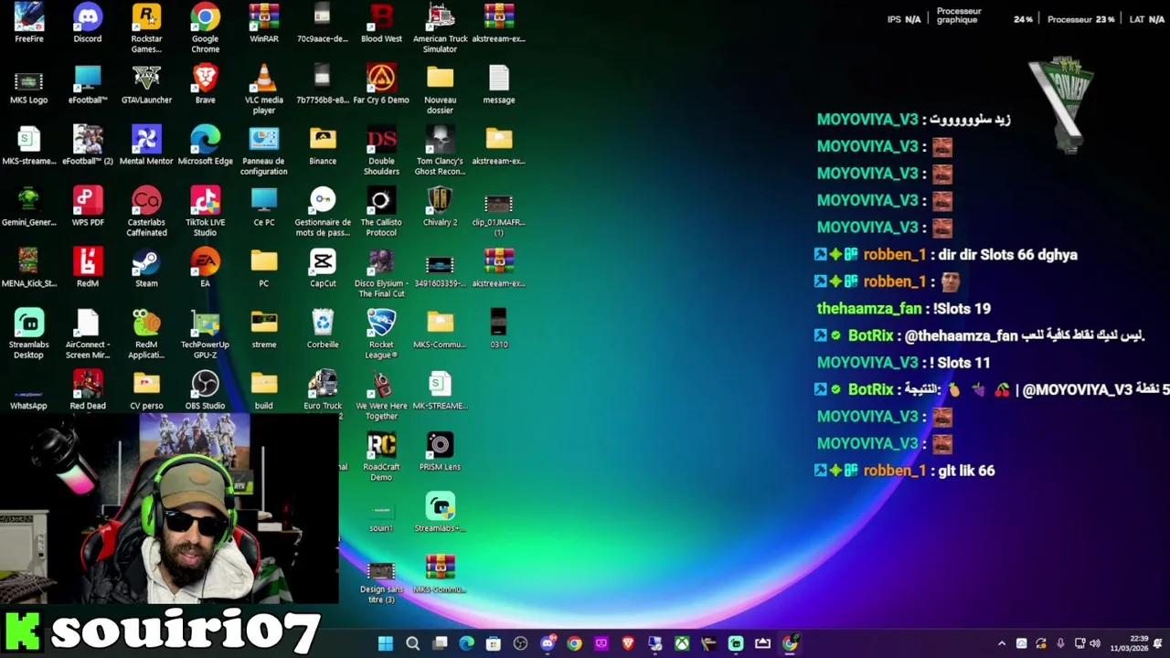
Task: Launch Steam from the desktop
Action: coord(146,269)
